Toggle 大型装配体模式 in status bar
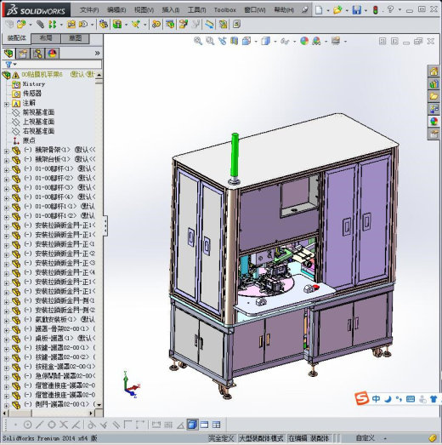The height and width of the screenshot is (445, 442). [261, 438]
